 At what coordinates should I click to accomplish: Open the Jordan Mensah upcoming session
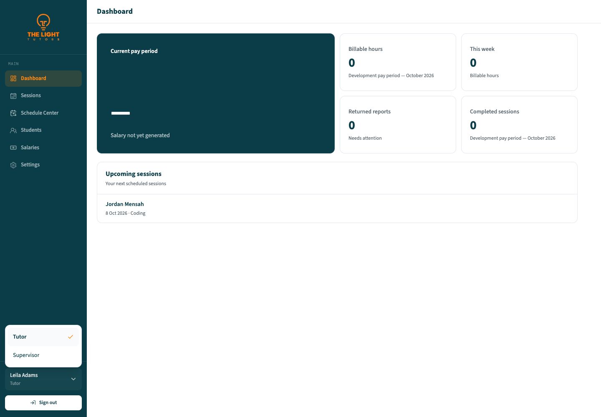337,208
